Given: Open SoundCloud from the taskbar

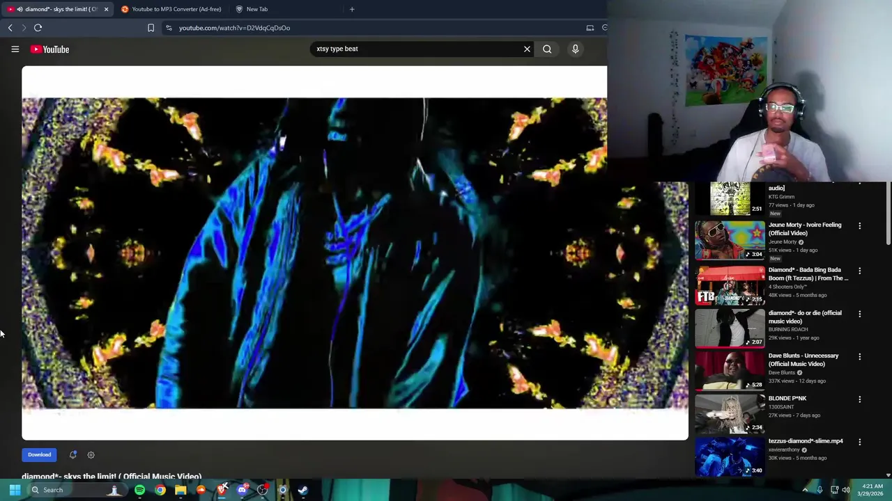Looking at the screenshot, I should (201, 490).
